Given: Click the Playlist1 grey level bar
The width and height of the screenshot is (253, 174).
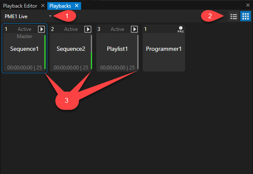Looking at the screenshot, I should click(138, 52).
